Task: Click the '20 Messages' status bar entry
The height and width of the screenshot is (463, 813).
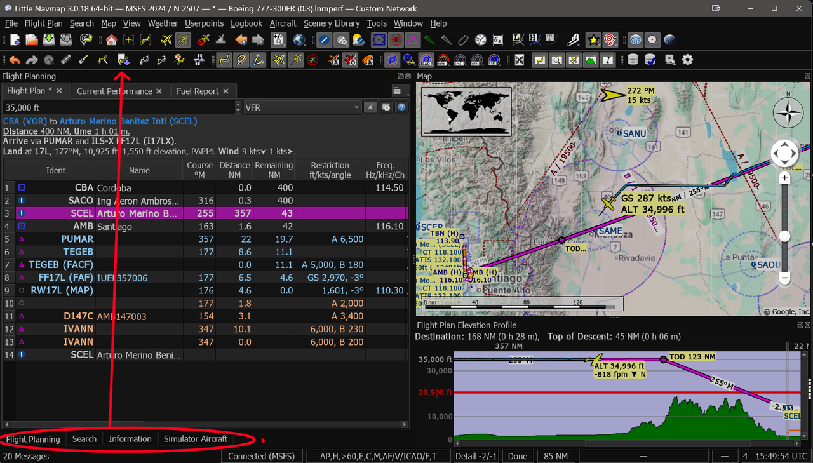Action: coord(26,456)
